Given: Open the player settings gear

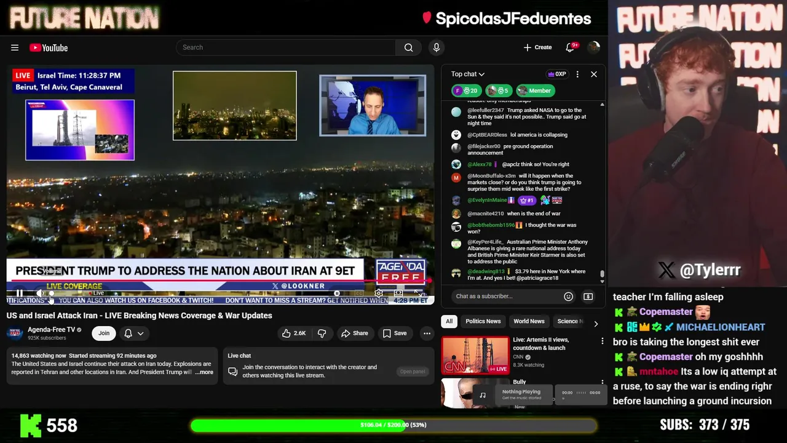Looking at the screenshot, I should click(x=379, y=293).
